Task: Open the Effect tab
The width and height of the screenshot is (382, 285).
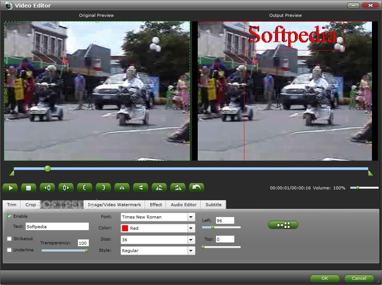Action: [156, 204]
